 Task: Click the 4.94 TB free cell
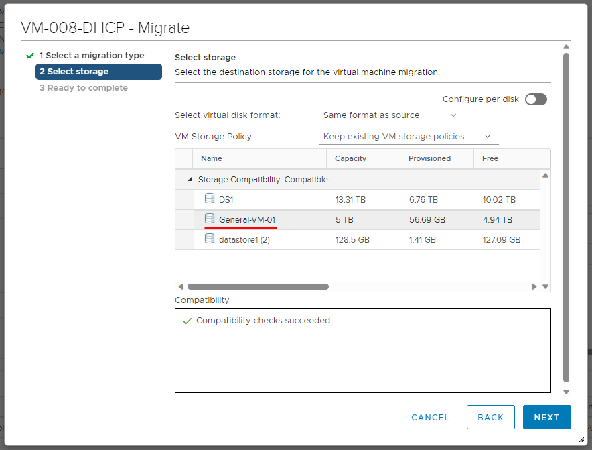(497, 220)
